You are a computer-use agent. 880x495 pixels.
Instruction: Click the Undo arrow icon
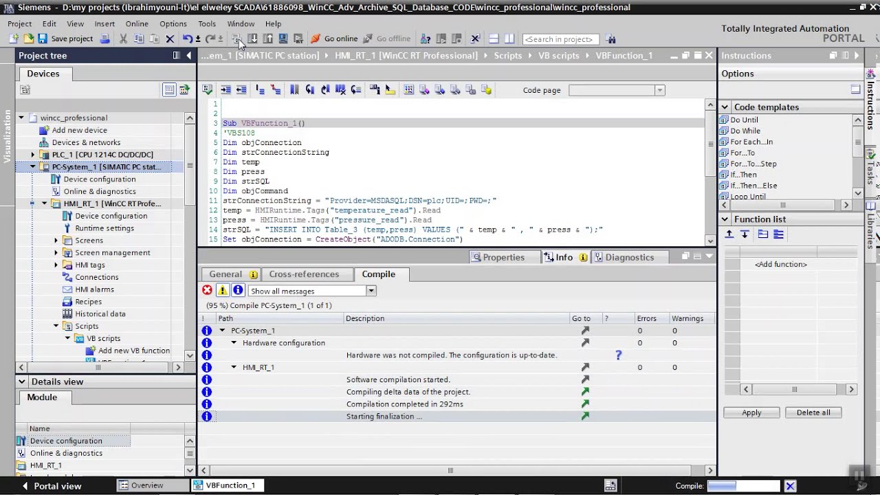point(188,38)
